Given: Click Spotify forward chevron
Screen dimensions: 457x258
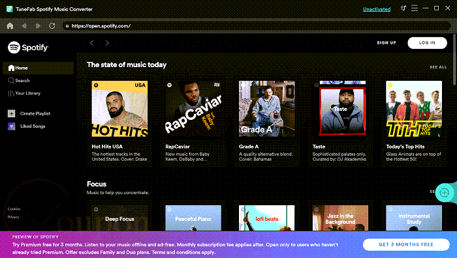Looking at the screenshot, I should (x=107, y=43).
